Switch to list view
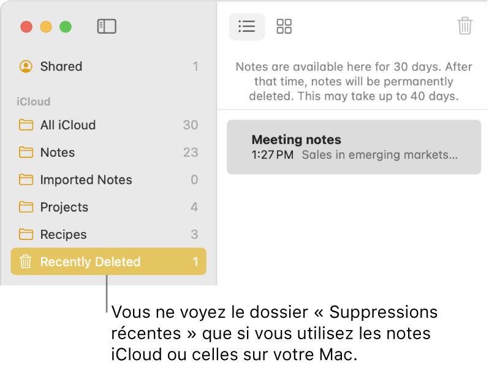The height and width of the screenshot is (368, 489). point(246,26)
